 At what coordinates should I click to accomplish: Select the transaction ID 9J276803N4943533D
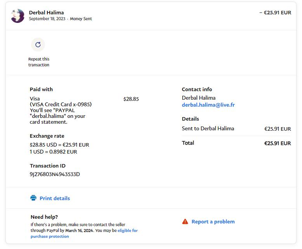pyautogui.click(x=55, y=174)
